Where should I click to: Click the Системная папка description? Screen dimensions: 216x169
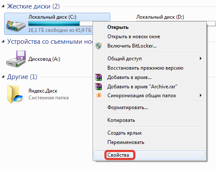(x=48, y=98)
